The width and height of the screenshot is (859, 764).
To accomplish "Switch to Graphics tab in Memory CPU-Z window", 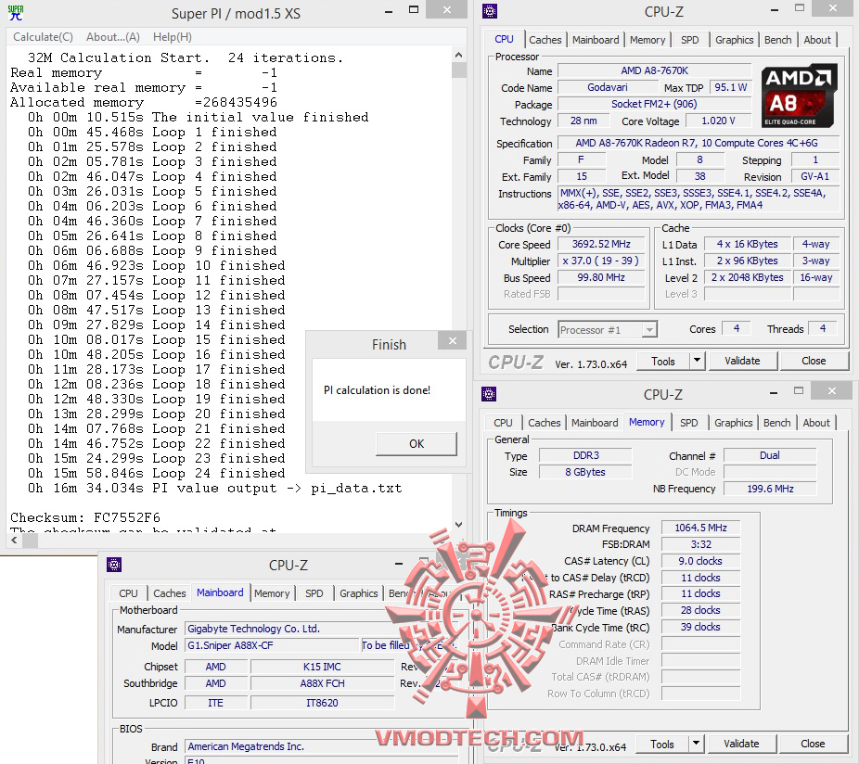I will tap(733, 423).
